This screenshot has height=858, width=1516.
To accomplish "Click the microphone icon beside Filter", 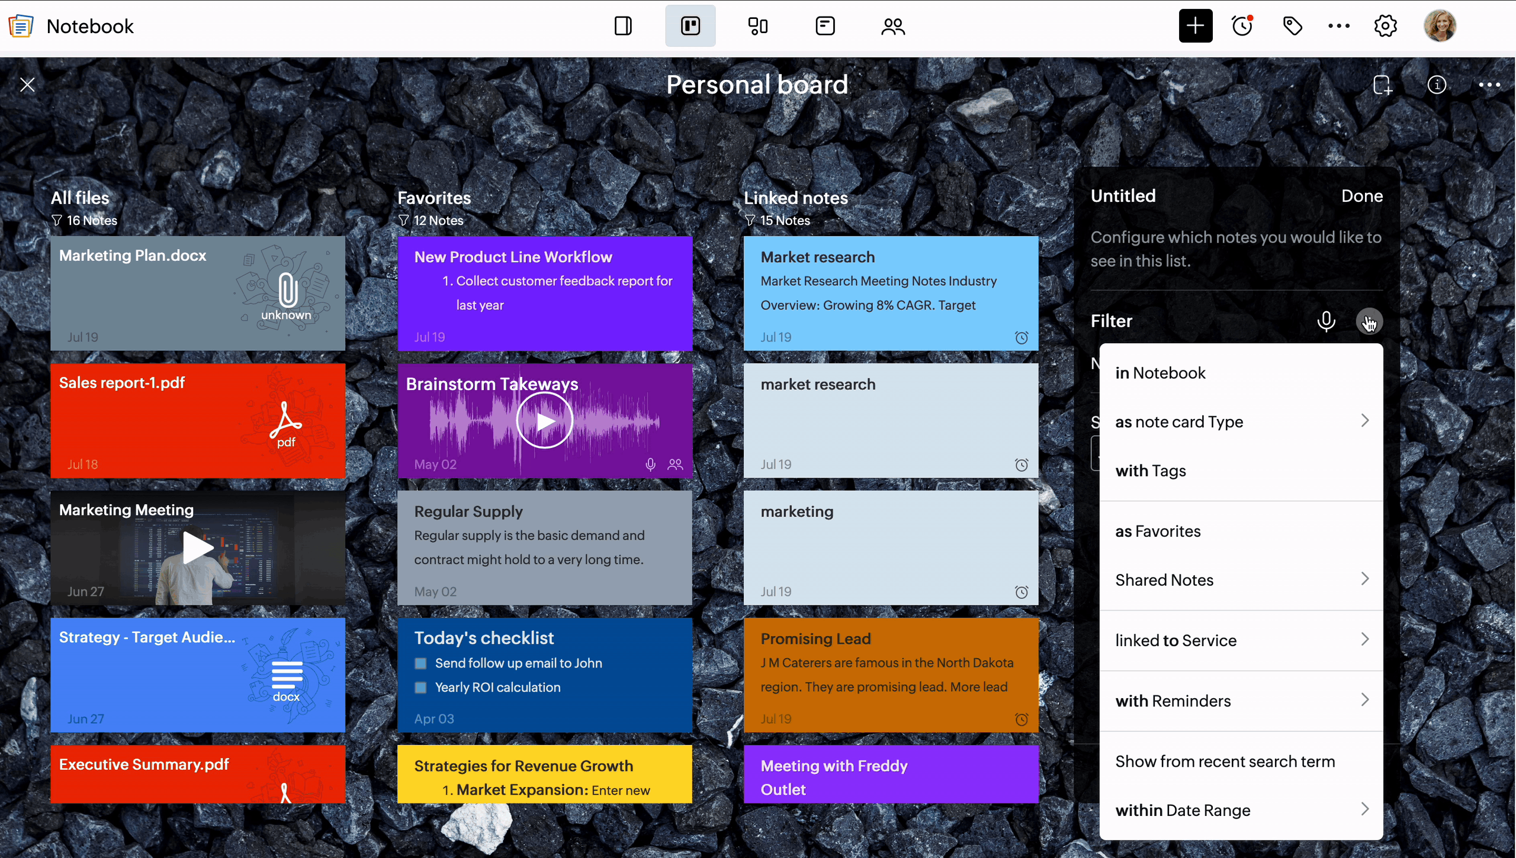I will [x=1326, y=321].
